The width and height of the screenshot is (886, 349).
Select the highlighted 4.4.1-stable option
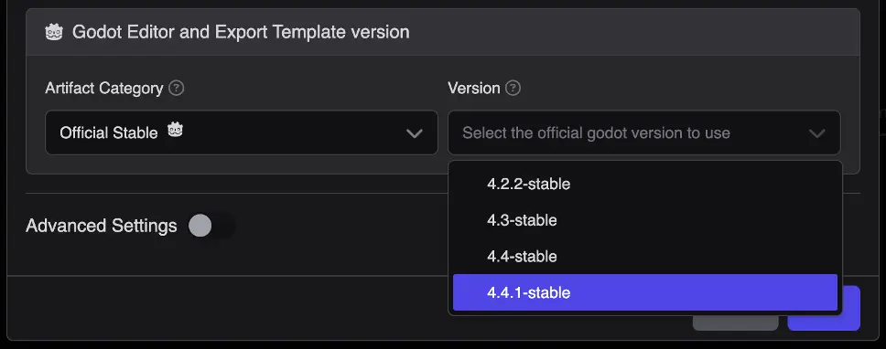click(644, 292)
